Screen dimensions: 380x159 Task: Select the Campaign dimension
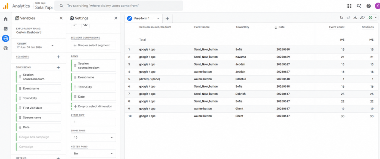pyautogui.click(x=38, y=147)
